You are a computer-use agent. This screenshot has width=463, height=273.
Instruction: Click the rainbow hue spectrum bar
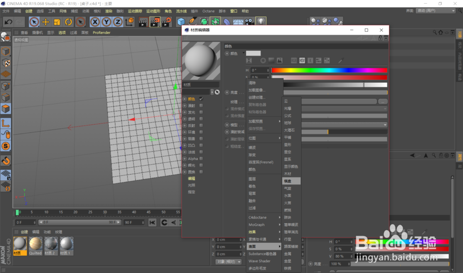click(x=330, y=70)
